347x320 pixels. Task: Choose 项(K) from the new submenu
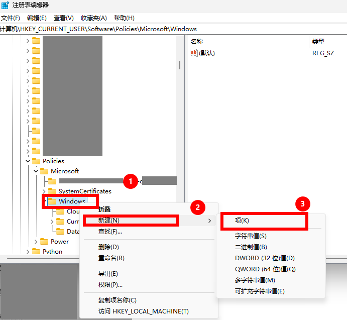242,221
